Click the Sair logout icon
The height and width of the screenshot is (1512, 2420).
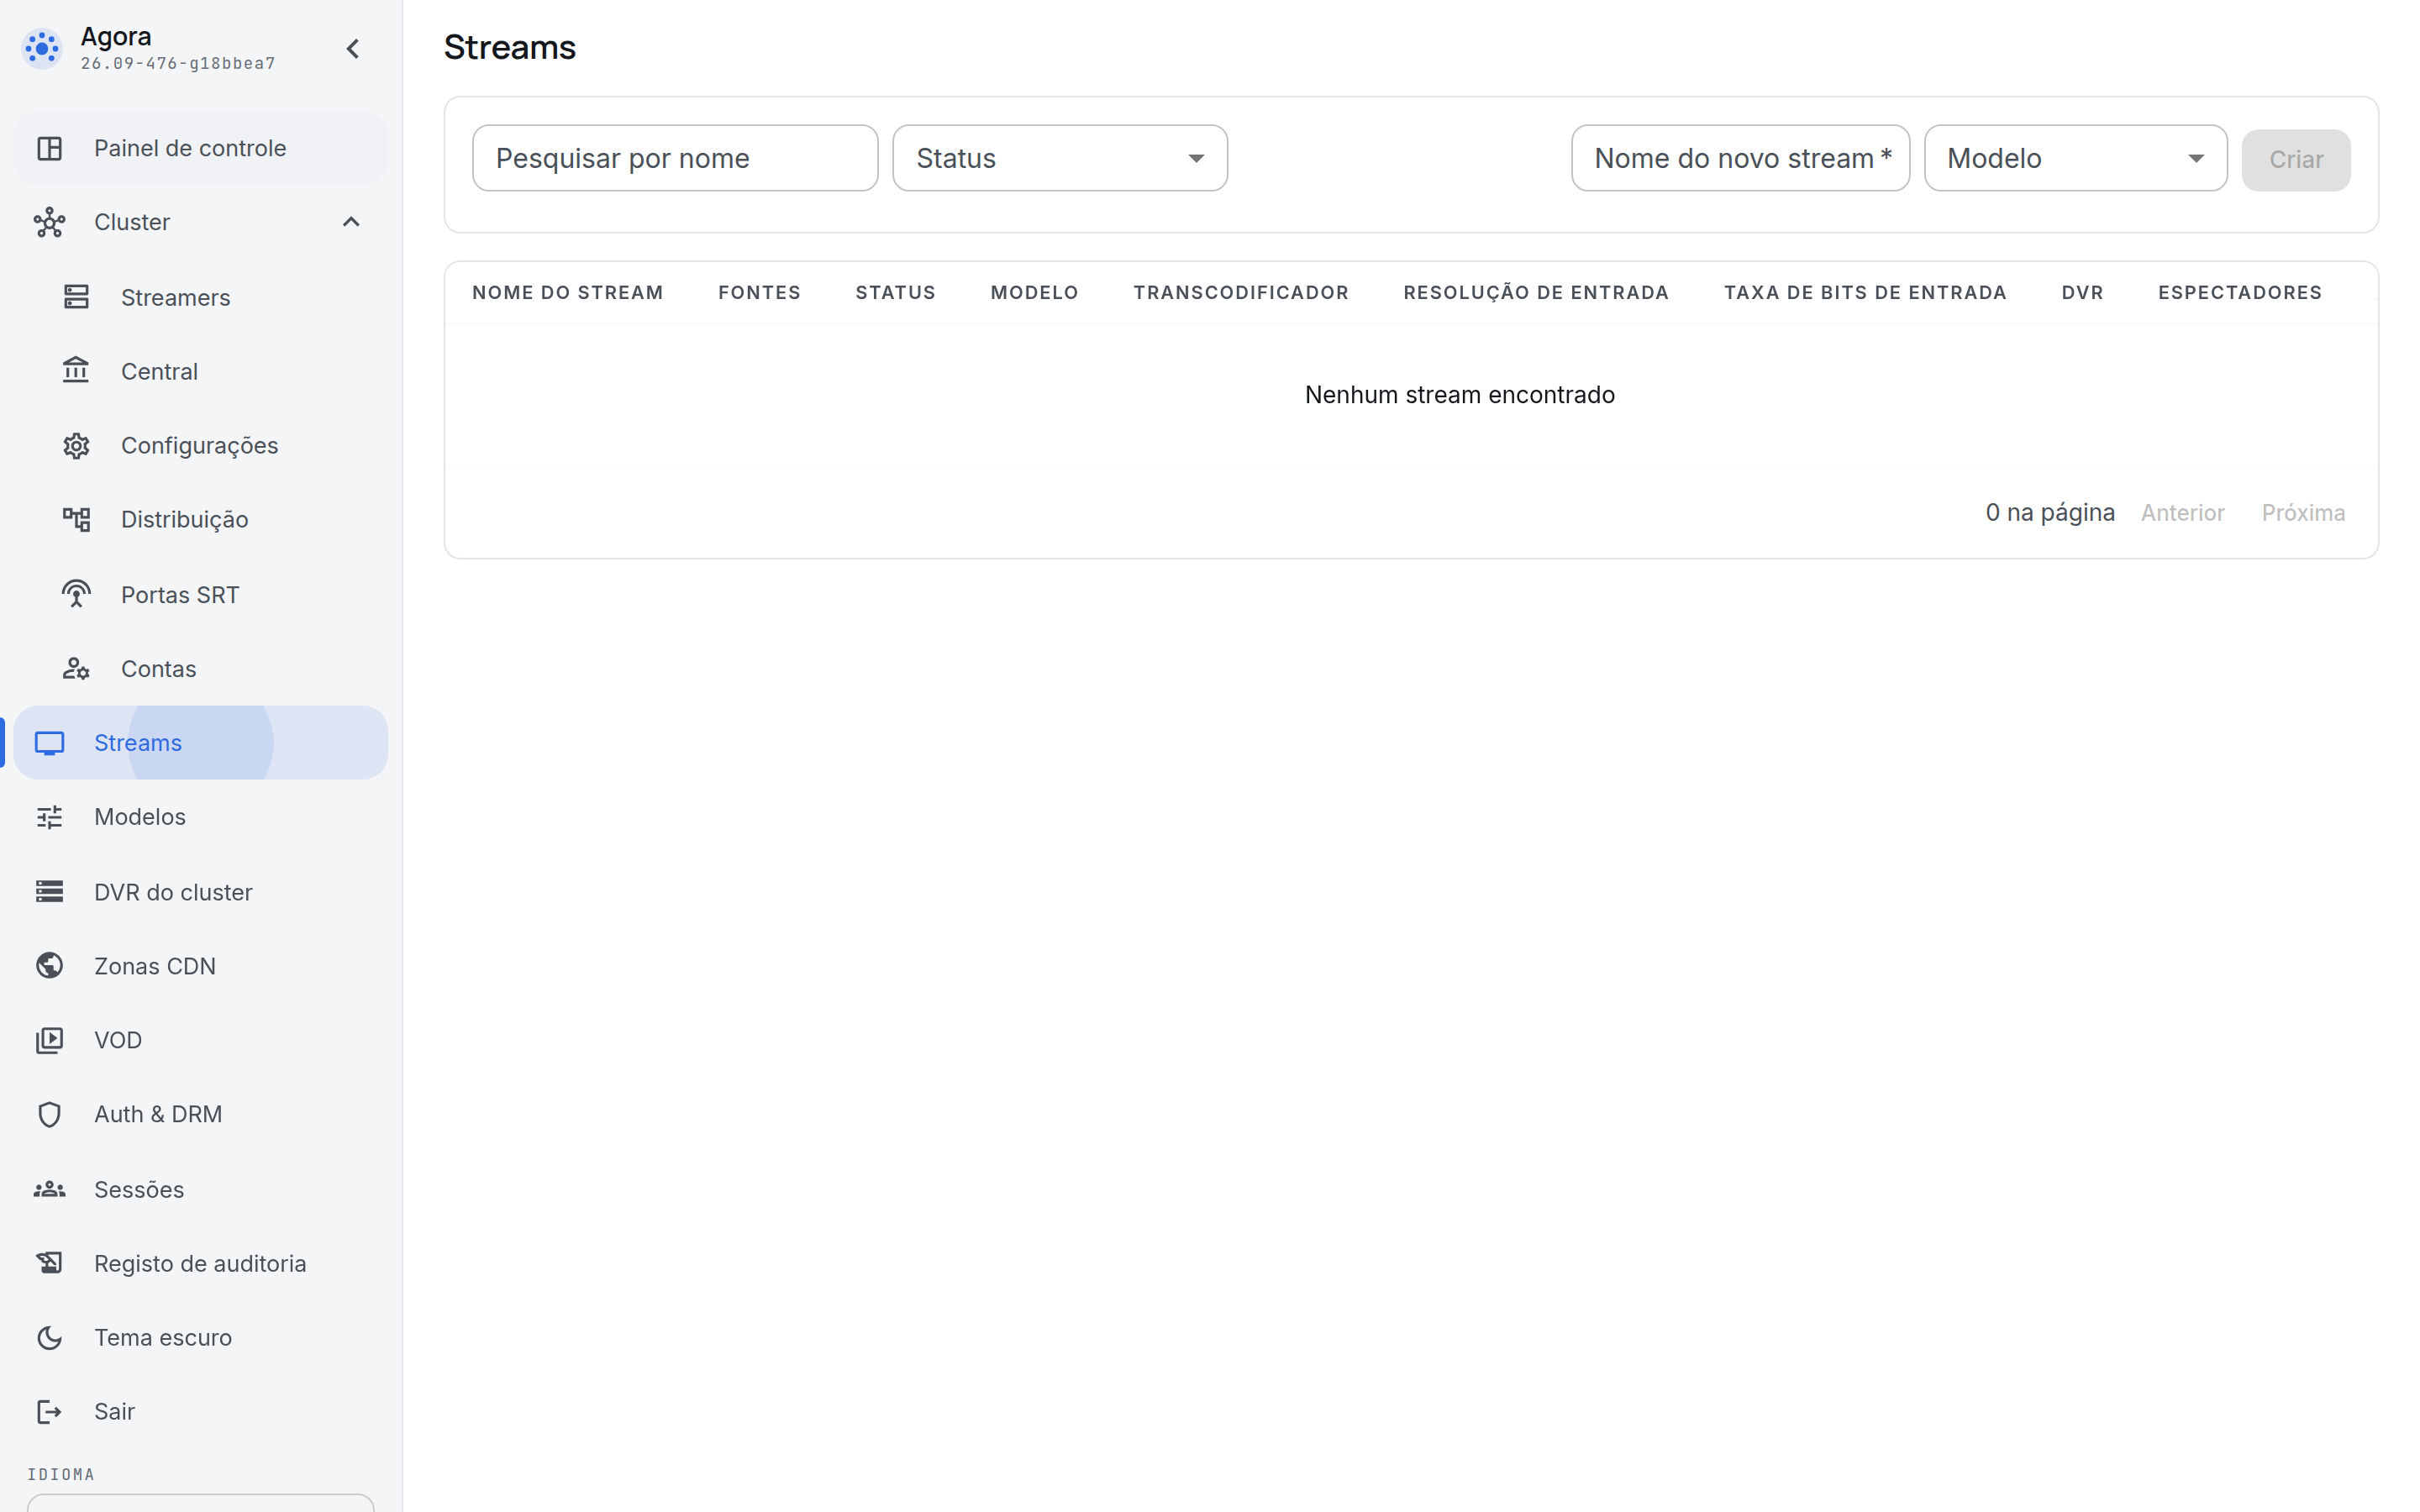(x=50, y=1411)
